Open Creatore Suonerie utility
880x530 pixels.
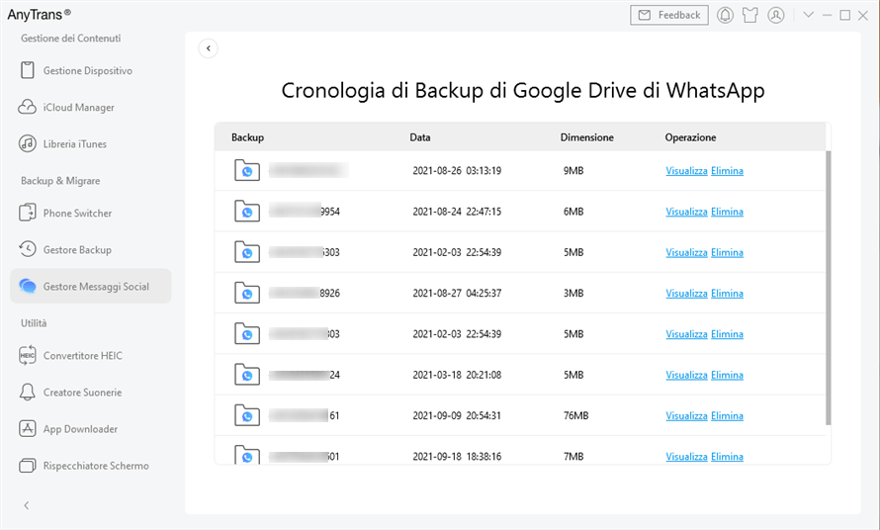(82, 393)
